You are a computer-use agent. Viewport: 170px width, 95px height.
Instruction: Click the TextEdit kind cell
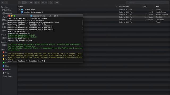159,17
